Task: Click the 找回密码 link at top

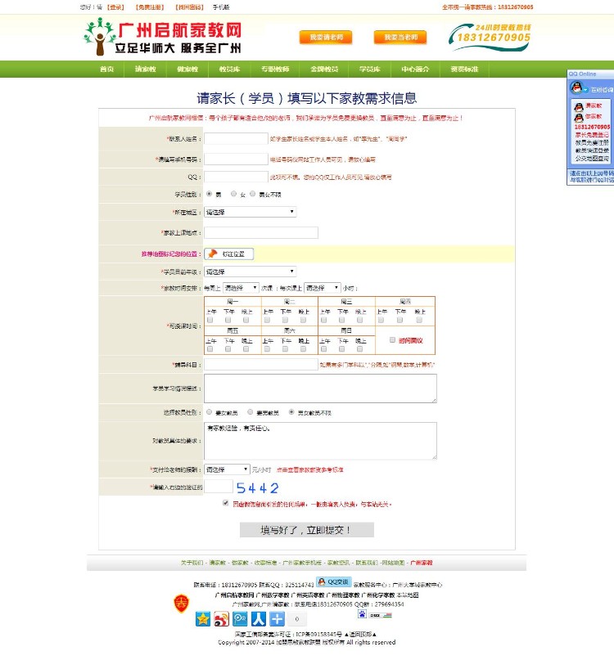Action: [189, 7]
